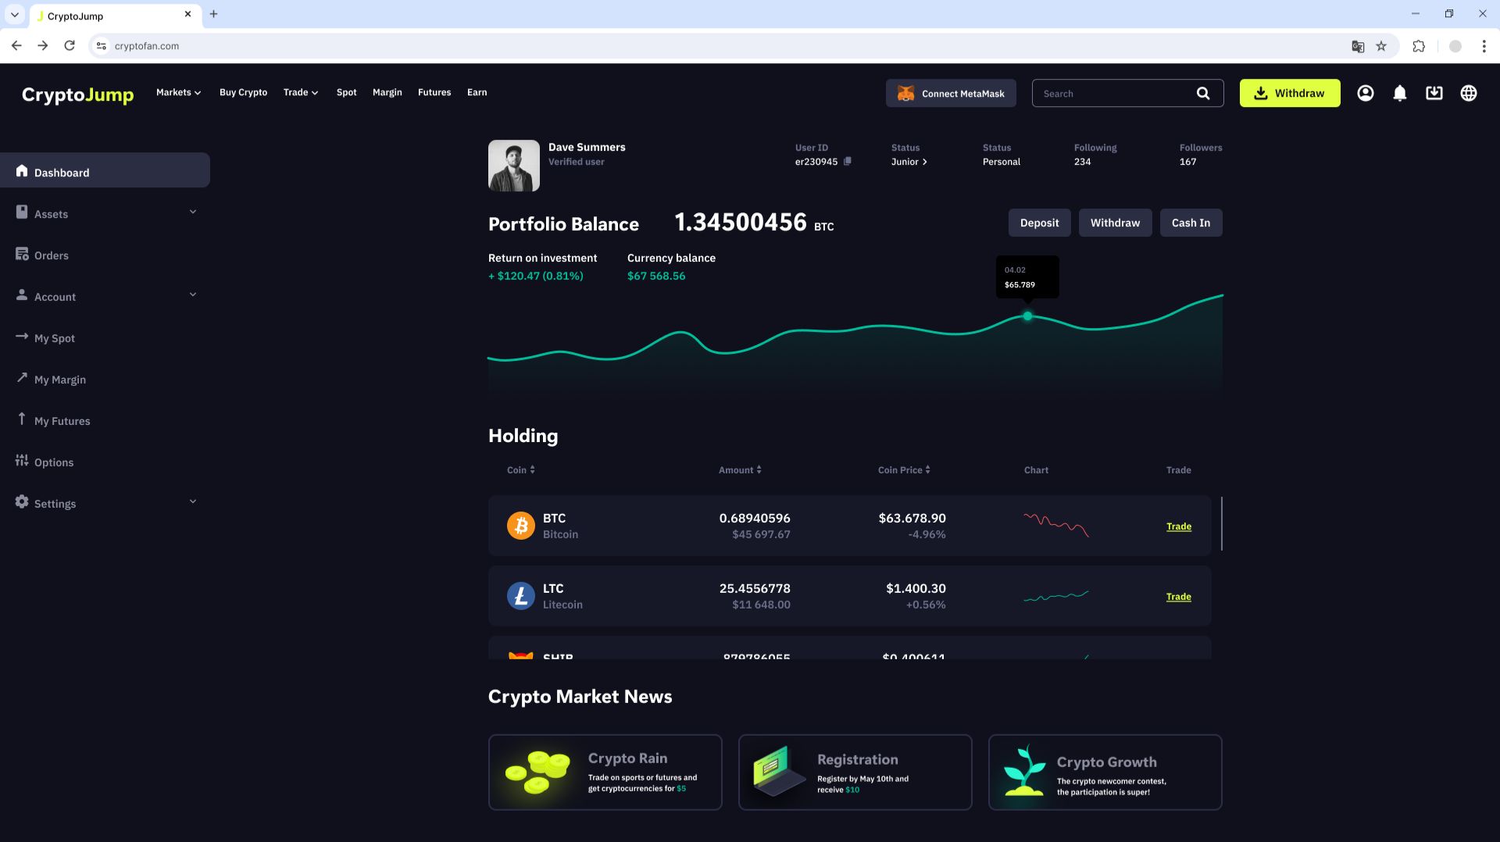Open the Orders section in sidebar

click(x=51, y=255)
